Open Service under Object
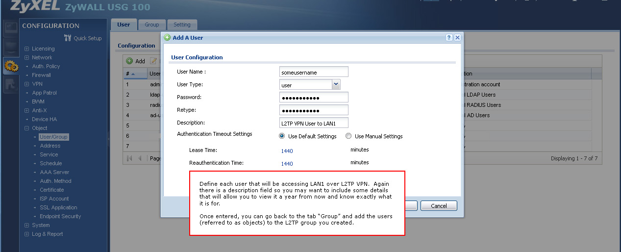Image resolution: width=621 pixels, height=252 pixels. click(x=49, y=154)
